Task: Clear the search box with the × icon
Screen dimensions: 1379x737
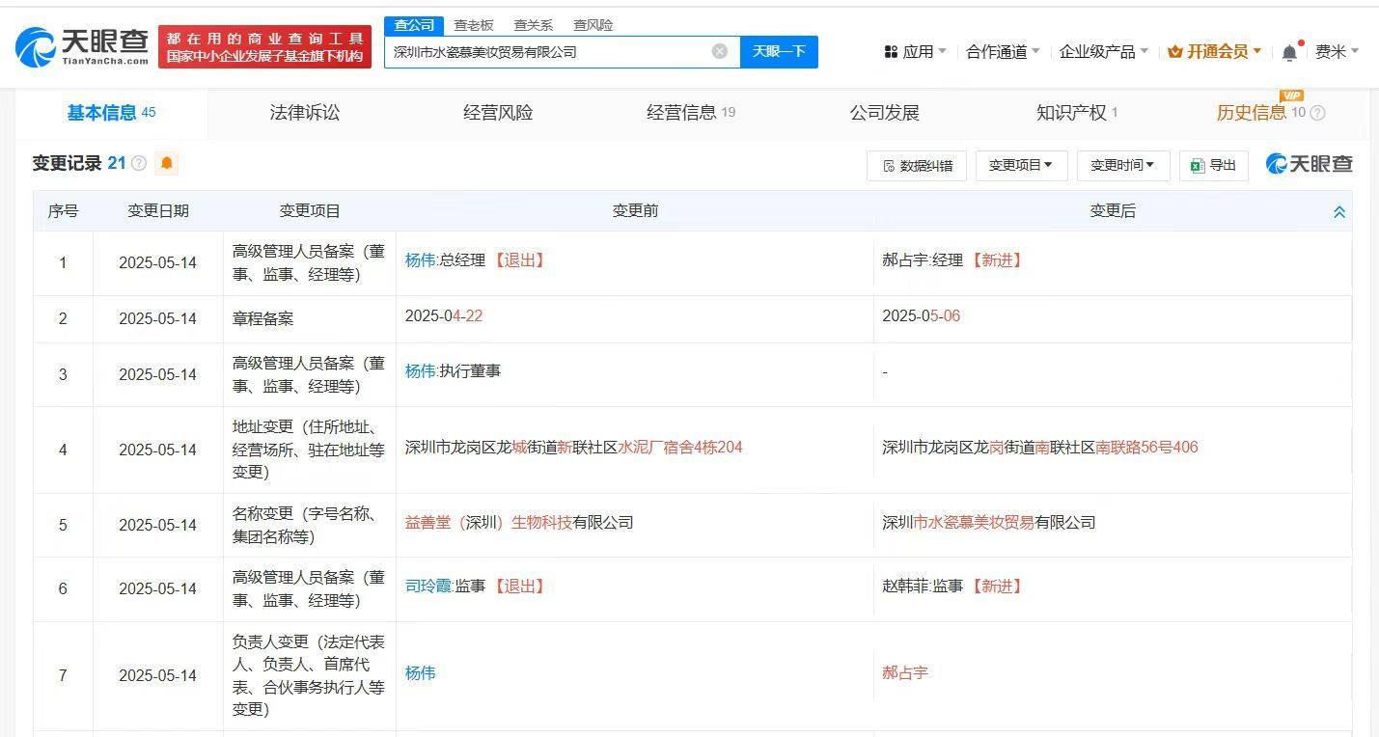Action: pyautogui.click(x=719, y=51)
